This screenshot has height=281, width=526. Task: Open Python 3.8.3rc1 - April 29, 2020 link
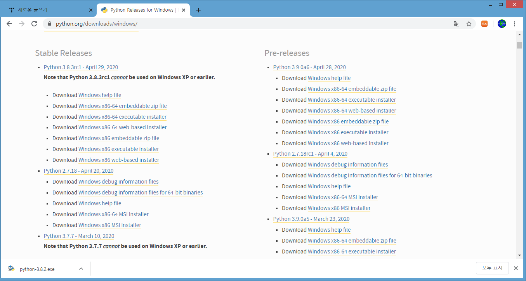[x=81, y=67]
